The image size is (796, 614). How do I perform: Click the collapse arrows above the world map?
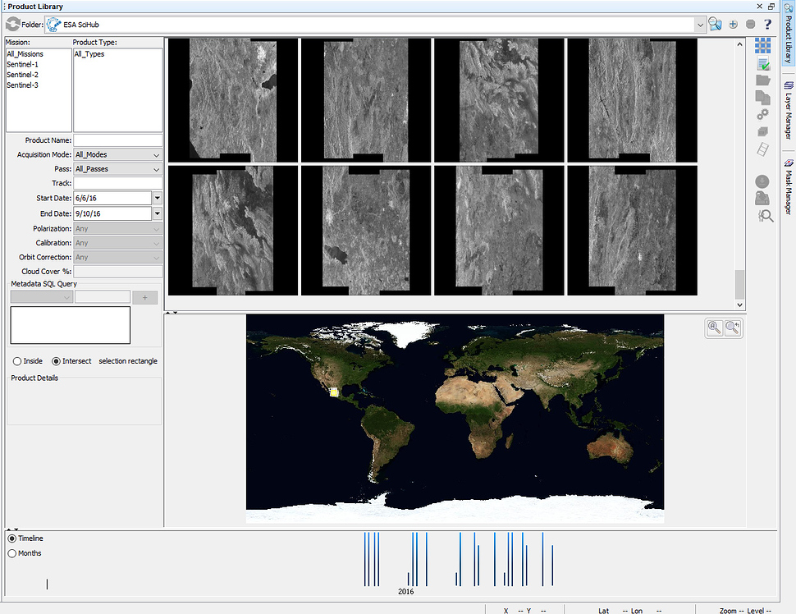click(x=172, y=312)
